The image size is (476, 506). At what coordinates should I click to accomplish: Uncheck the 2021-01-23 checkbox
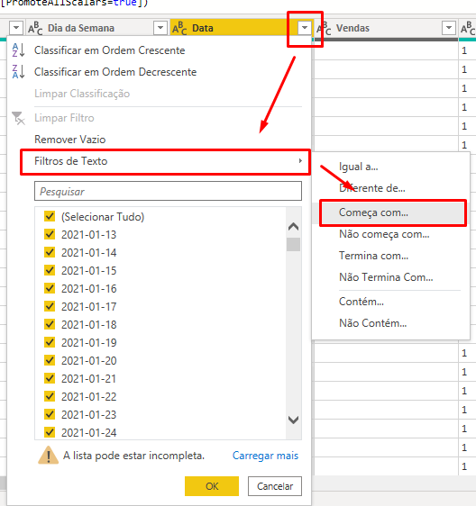(50, 414)
